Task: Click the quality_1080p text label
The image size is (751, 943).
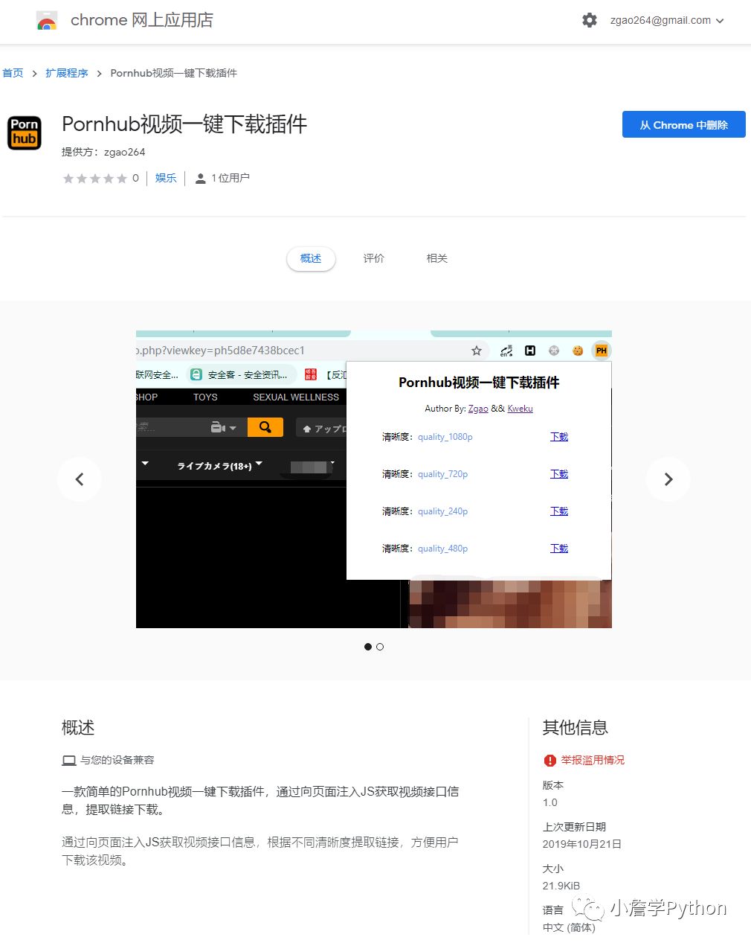Action: click(x=445, y=437)
